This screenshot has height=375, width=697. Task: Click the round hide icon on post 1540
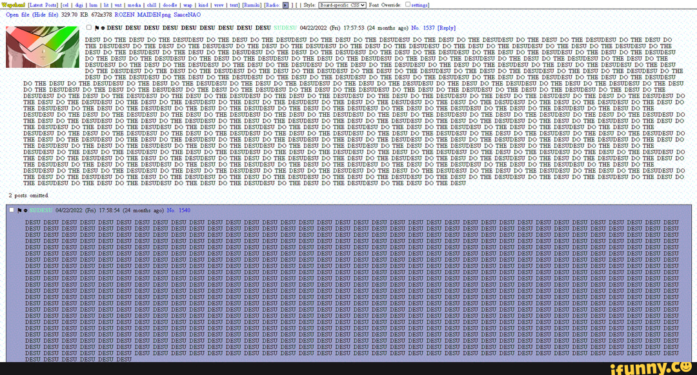click(x=26, y=210)
